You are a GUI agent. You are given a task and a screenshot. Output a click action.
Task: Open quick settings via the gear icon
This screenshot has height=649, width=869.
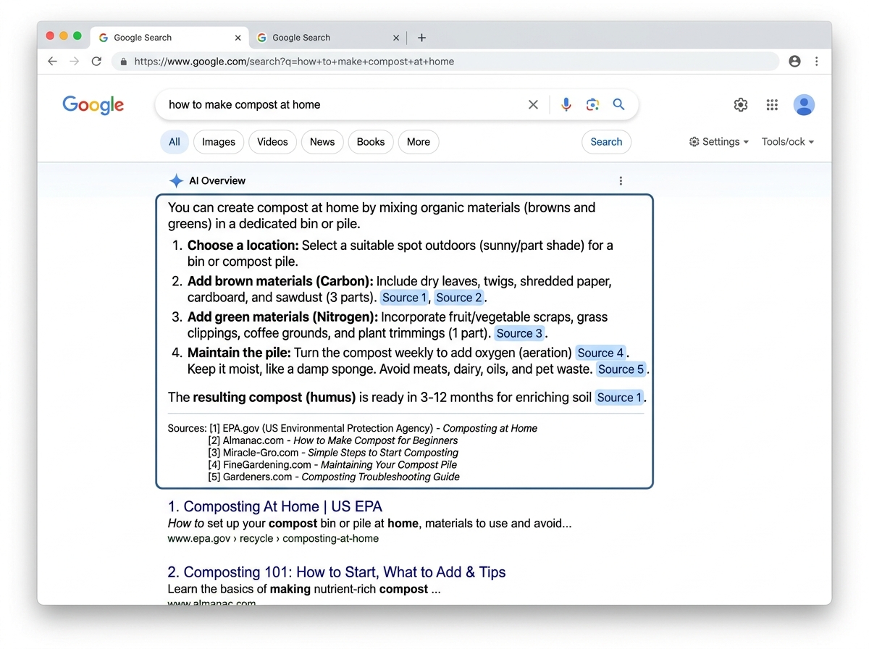click(x=740, y=104)
